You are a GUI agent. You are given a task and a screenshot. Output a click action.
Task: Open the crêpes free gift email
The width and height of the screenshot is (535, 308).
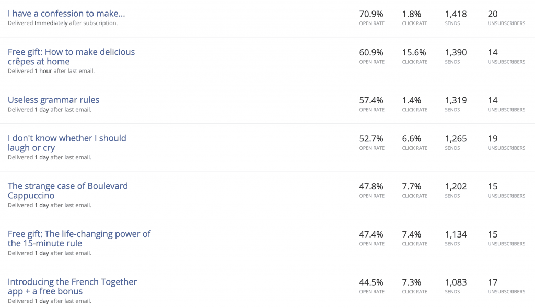click(71, 56)
